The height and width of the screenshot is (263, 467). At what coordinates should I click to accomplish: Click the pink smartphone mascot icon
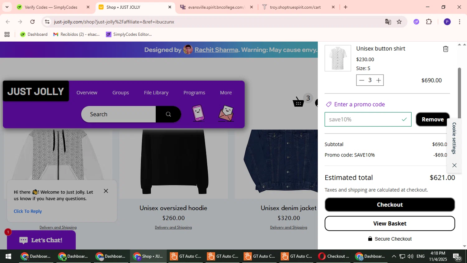click(198, 113)
